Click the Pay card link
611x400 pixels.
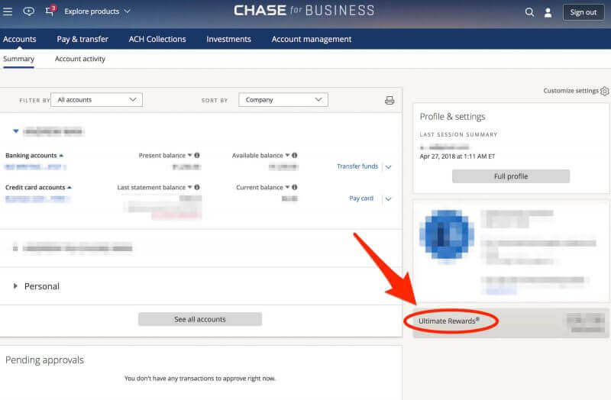(361, 198)
